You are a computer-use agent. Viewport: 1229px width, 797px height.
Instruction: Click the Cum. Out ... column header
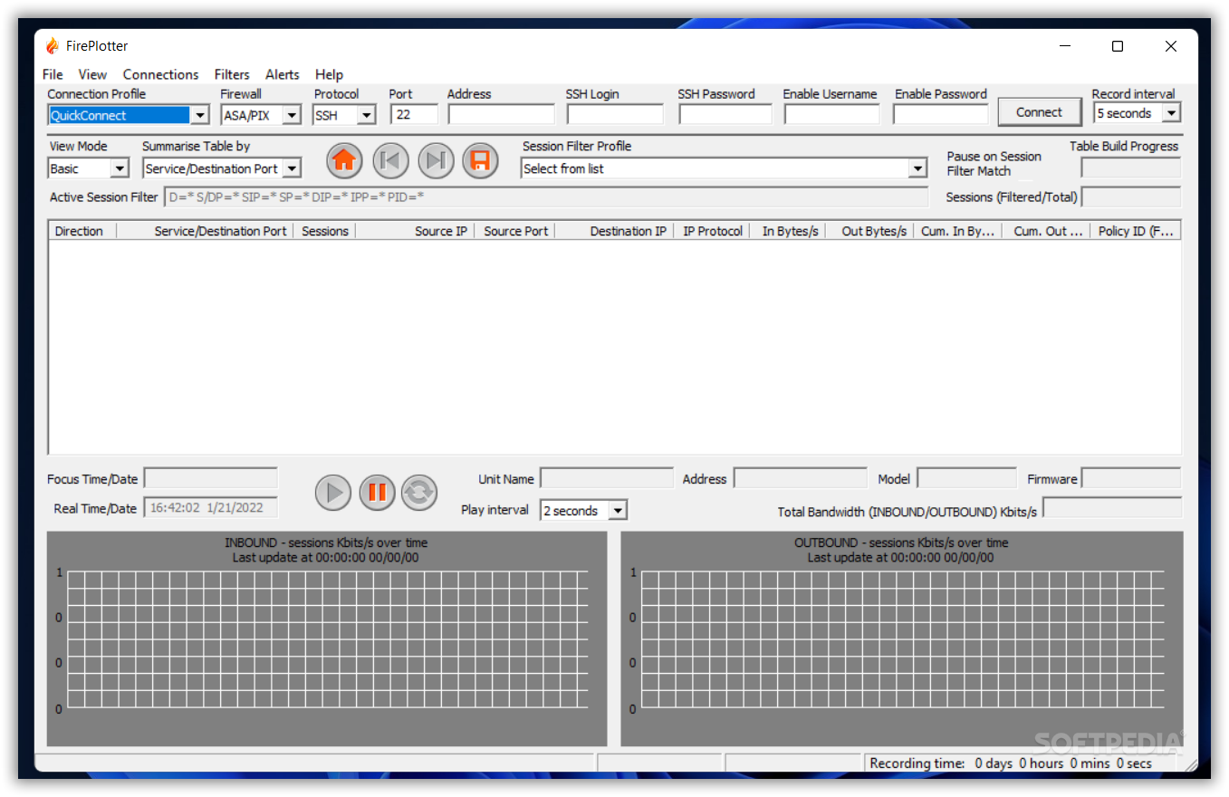tap(1046, 231)
